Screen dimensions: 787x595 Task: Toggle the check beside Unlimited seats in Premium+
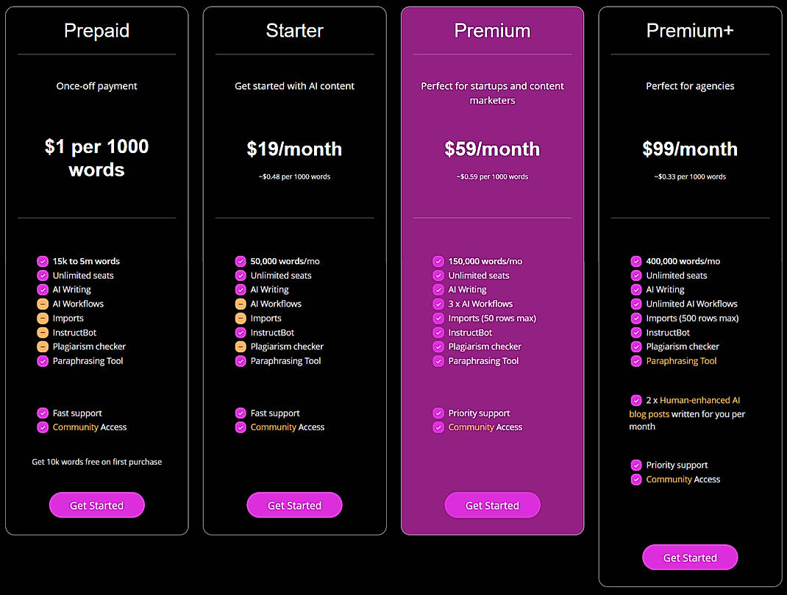point(635,275)
